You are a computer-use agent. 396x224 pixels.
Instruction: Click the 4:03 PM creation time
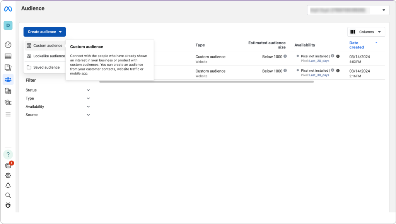(355, 62)
